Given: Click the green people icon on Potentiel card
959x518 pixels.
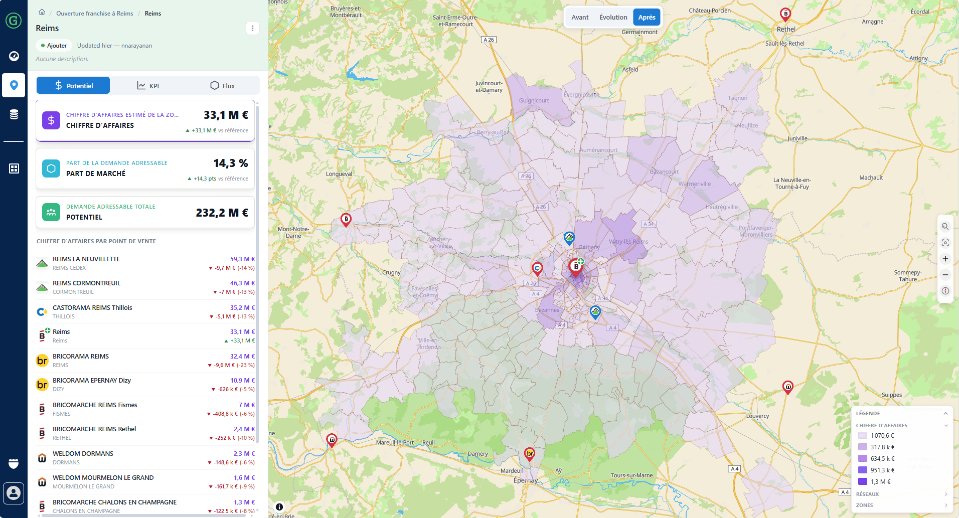Looking at the screenshot, I should [51, 212].
